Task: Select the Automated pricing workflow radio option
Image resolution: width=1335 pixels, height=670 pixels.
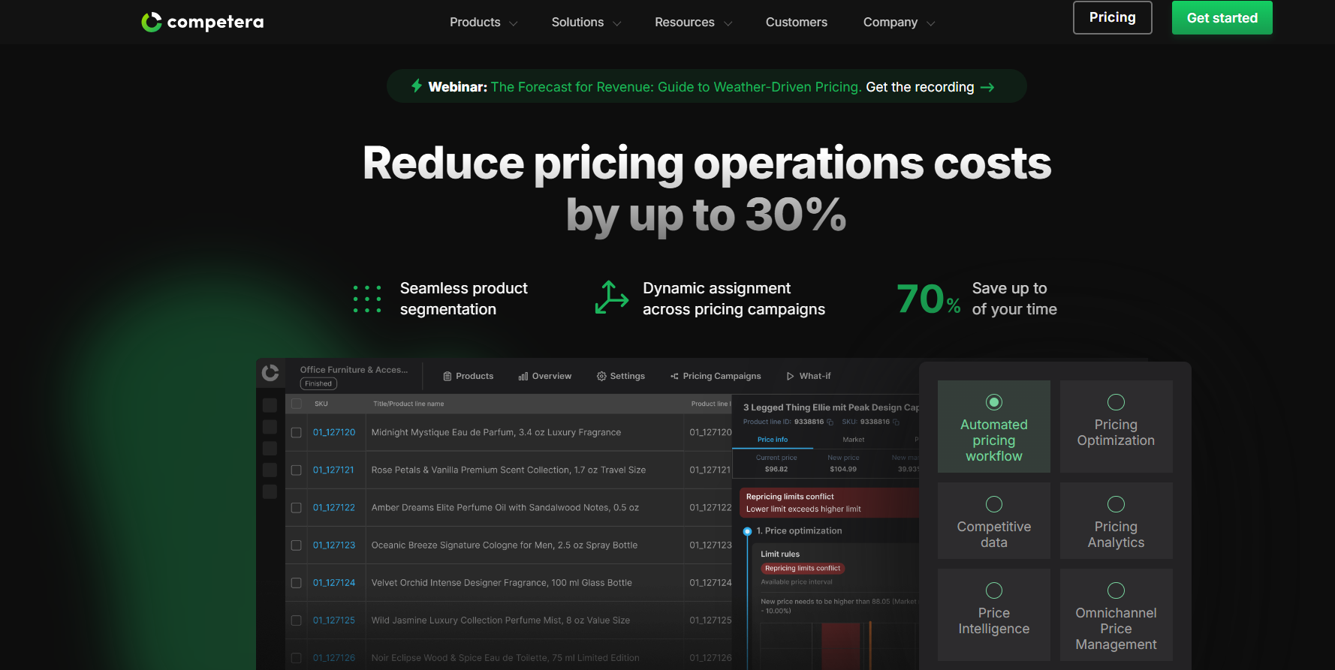Action: click(993, 403)
